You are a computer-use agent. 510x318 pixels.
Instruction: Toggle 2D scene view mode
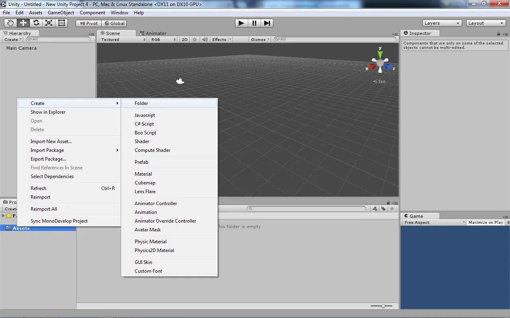point(184,39)
